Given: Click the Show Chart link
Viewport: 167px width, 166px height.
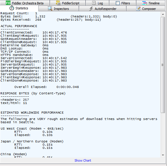Looking at the screenshot, I should tap(83, 160).
